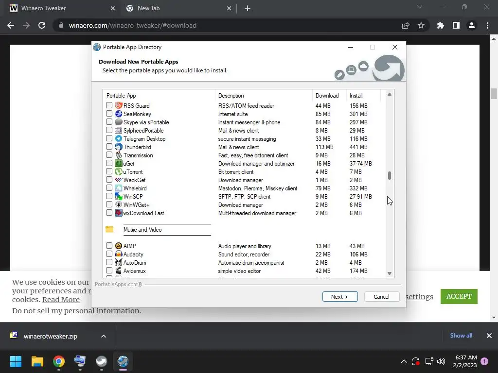Open File Explorer from taskbar
Screen dimensions: 498x373
coord(37,361)
